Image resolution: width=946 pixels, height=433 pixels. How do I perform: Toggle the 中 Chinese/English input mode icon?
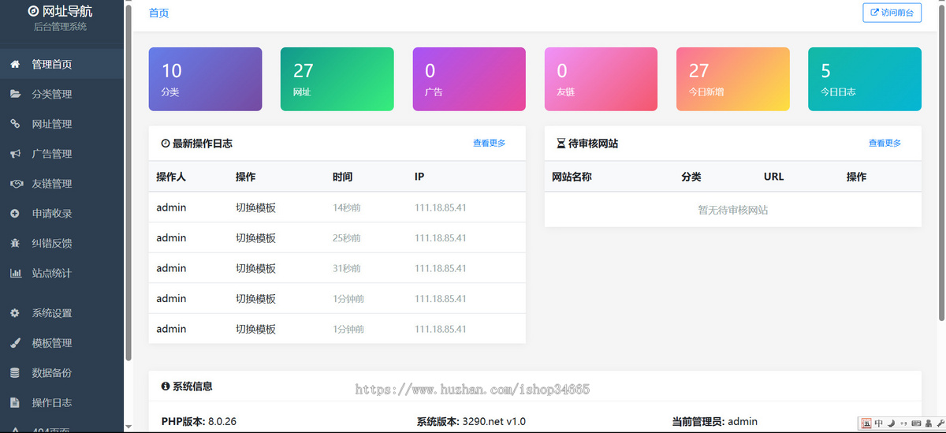(878, 423)
